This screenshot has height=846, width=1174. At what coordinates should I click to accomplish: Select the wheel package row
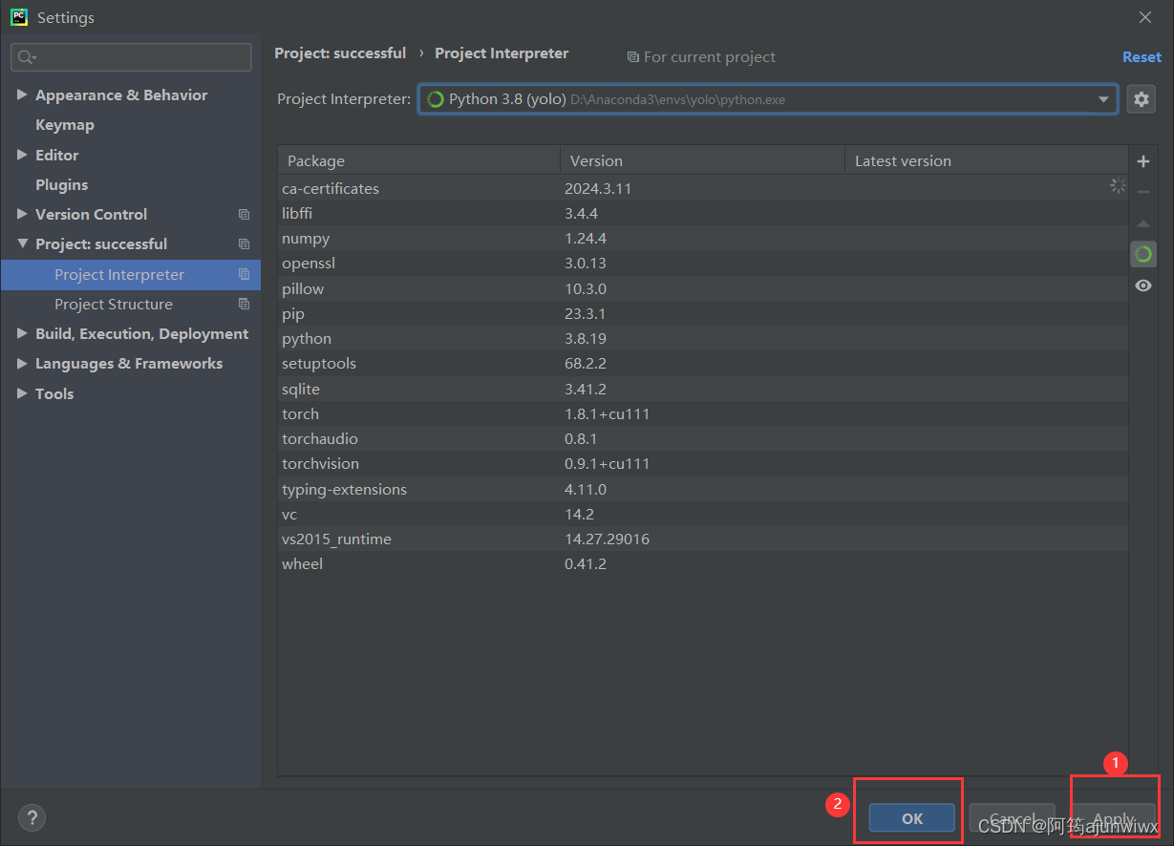pyautogui.click(x=703, y=563)
